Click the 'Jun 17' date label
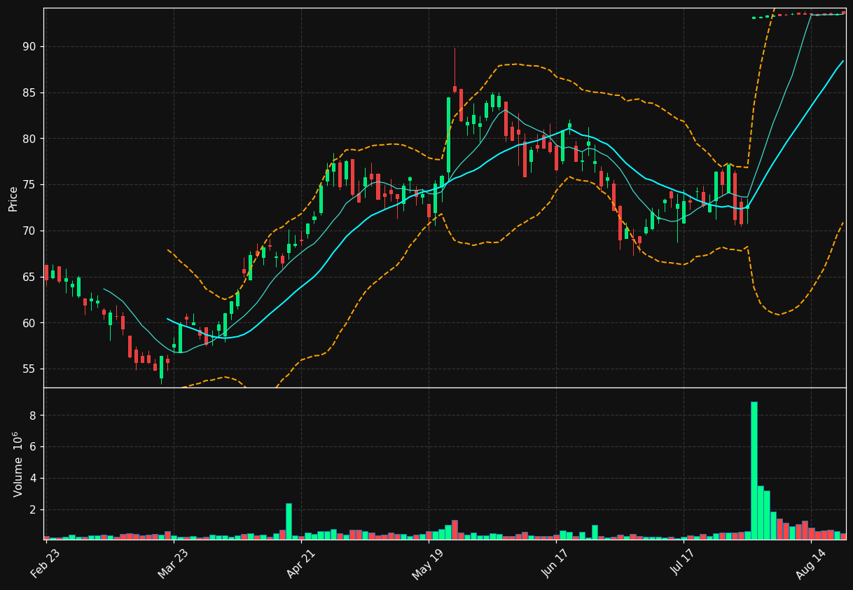 pyautogui.click(x=555, y=564)
